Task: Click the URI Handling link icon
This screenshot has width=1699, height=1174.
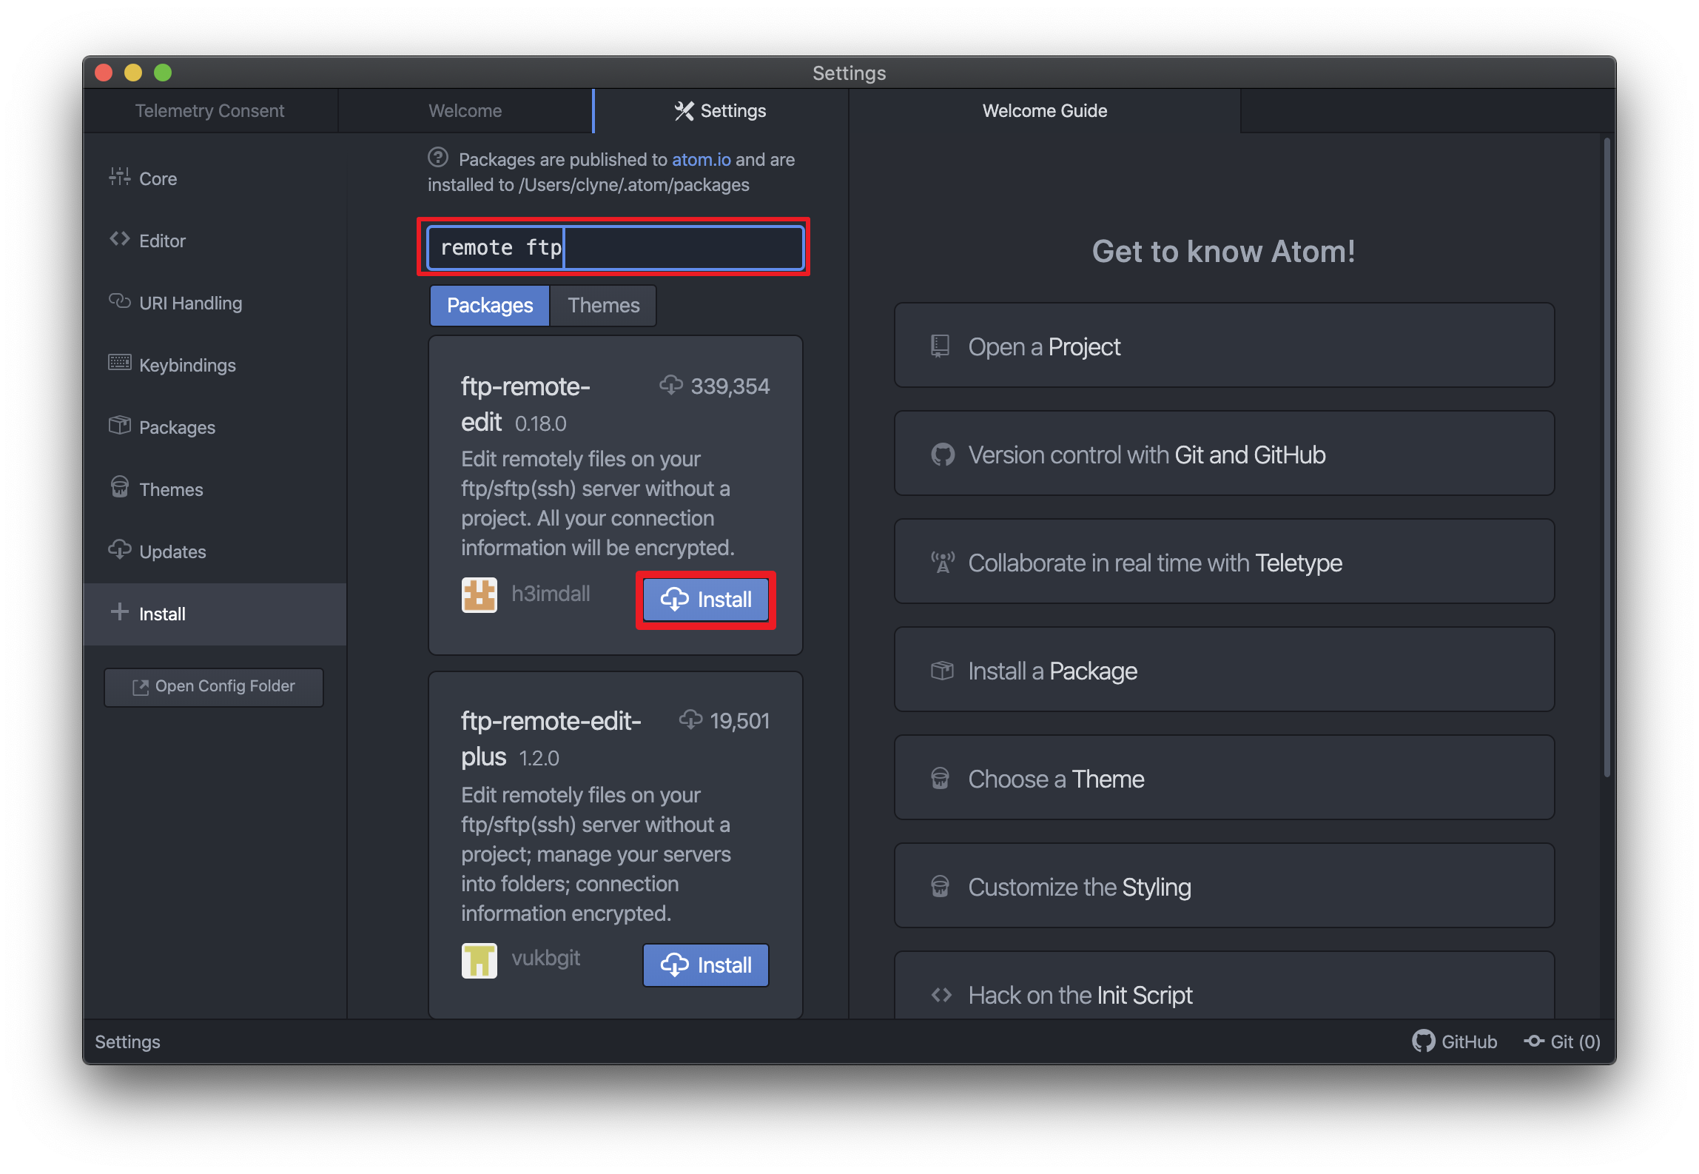Action: coord(119,301)
